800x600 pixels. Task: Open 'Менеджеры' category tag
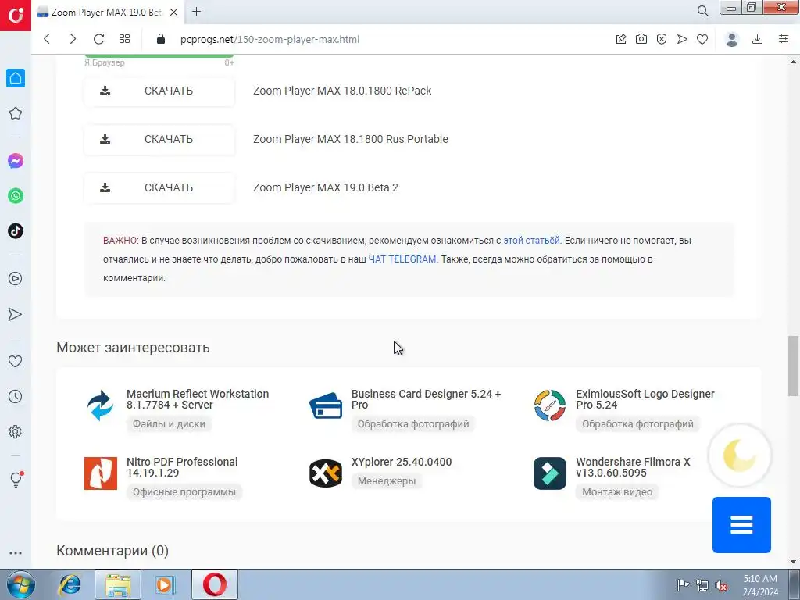(x=387, y=480)
